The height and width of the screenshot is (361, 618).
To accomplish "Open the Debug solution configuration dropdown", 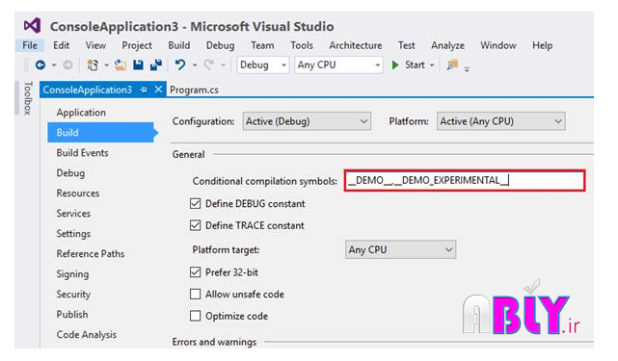I will point(263,64).
